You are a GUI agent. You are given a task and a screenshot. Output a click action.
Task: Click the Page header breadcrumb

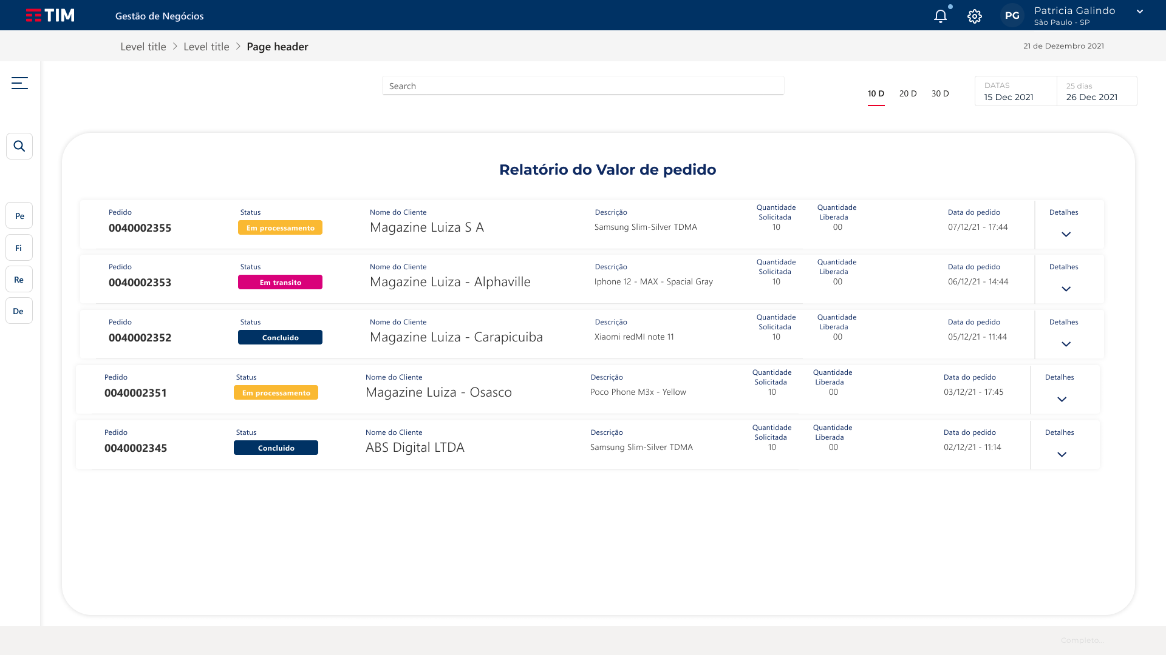click(x=278, y=47)
